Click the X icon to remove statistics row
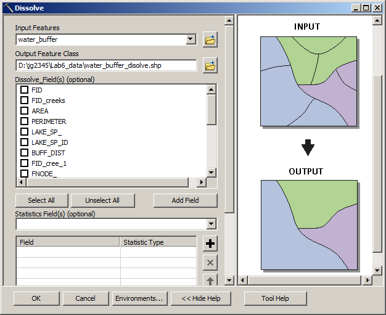The image size is (386, 315). coord(210,263)
